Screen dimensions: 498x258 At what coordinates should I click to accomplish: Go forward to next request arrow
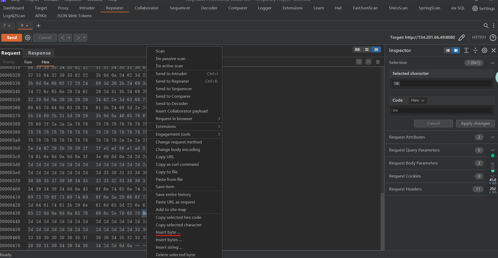(78, 38)
